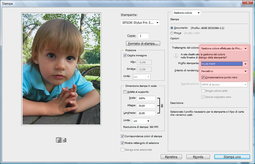The height and width of the screenshot is (164, 255).
Task: Click the Stampa uno button
Action: [x=232, y=157]
